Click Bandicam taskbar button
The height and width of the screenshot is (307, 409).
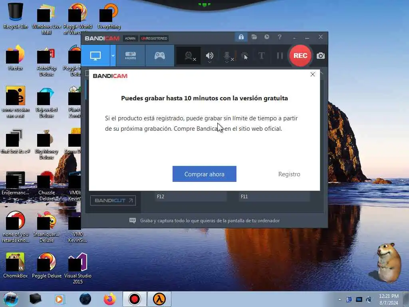[x=134, y=299]
